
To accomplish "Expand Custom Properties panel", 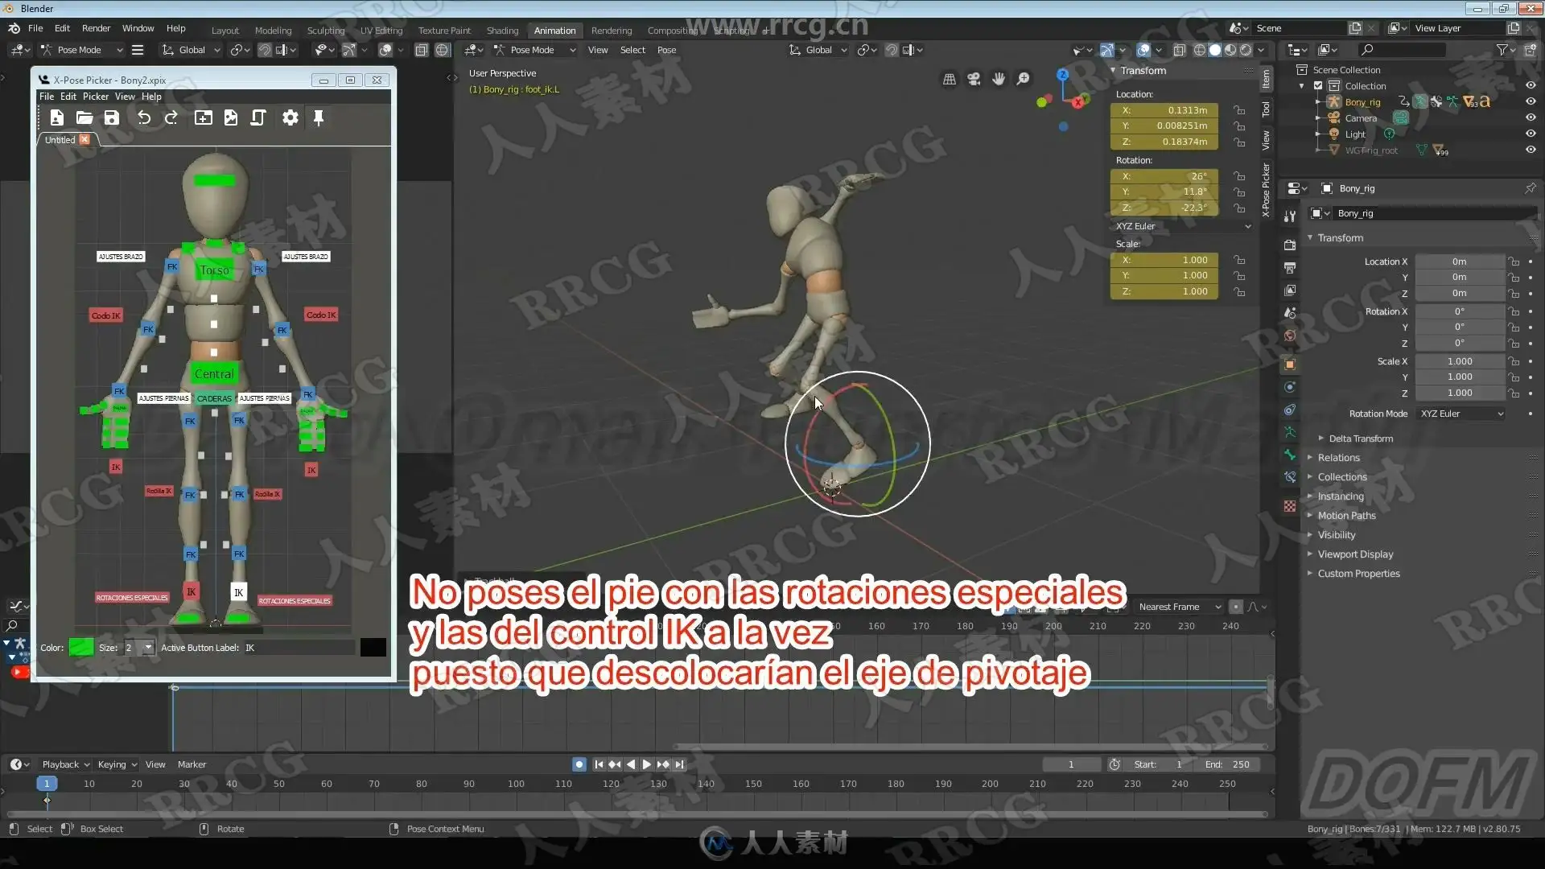I will pyautogui.click(x=1358, y=574).
